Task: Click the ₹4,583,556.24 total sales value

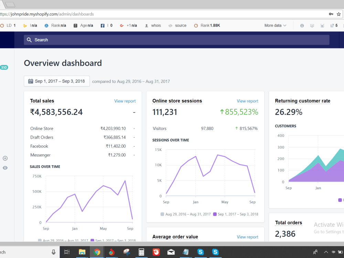Action: tap(56, 112)
